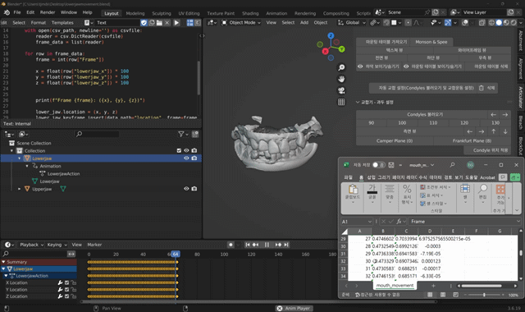Viewport: 525px width, 312px height.
Task: Jump to previous keyframe
Action: (x=255, y=245)
